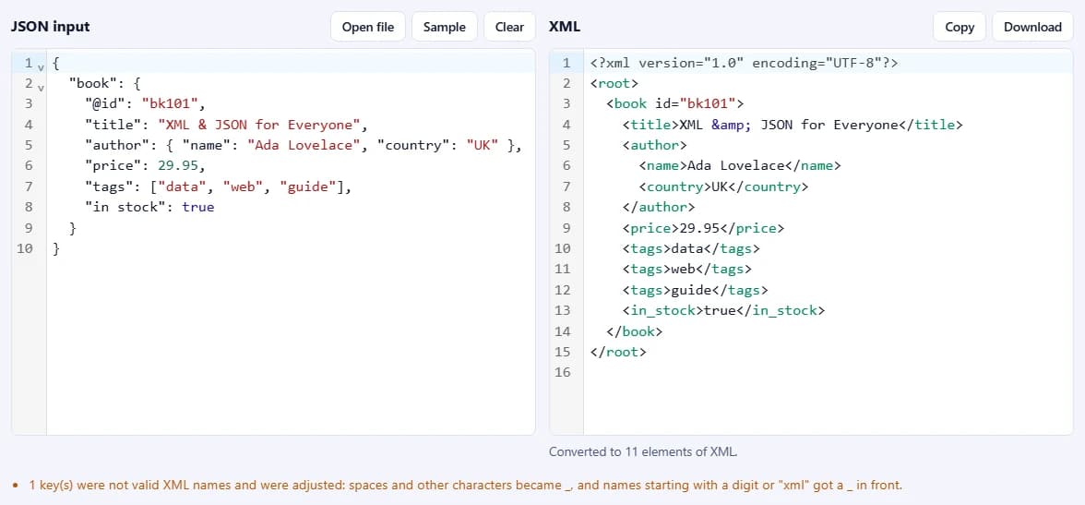This screenshot has height=505, width=1085.
Task: Load the Sample JSON
Action: (x=445, y=27)
